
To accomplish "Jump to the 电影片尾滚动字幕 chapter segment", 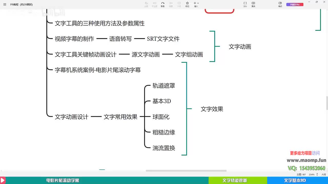I will coord(63,180).
